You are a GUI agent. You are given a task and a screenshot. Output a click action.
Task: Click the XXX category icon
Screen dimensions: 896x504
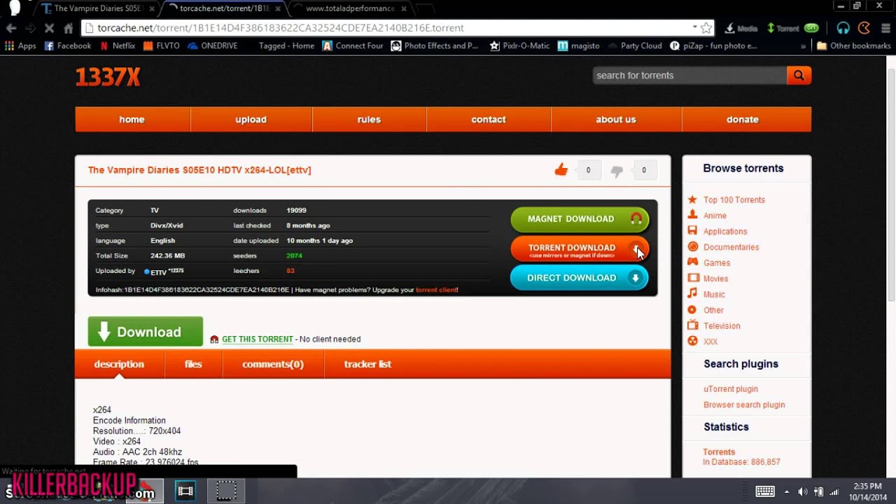[x=692, y=341]
